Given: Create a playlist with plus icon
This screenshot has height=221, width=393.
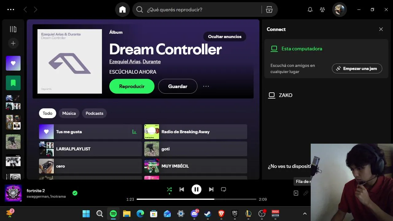Looking at the screenshot, I should click(x=13, y=43).
